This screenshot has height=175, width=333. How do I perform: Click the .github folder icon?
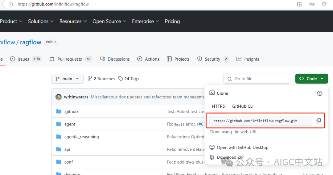tap(59, 111)
